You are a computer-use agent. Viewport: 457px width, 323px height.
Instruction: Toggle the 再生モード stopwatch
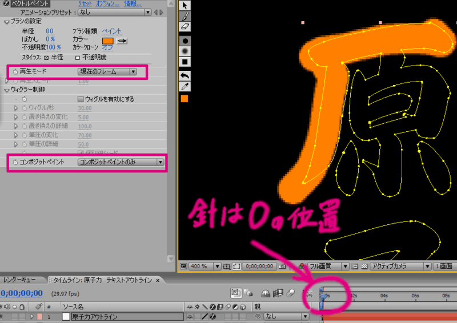point(15,72)
